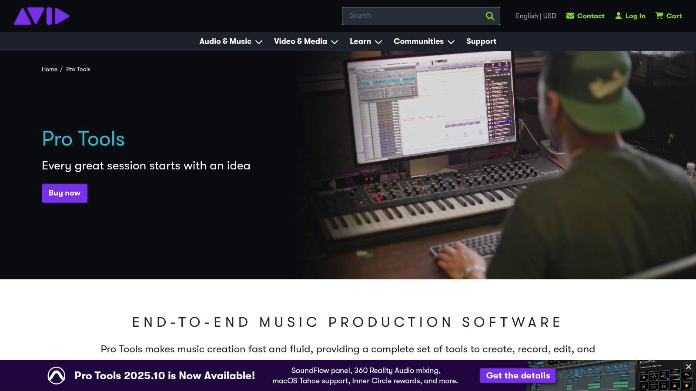Click the Log In person icon
Viewport: 696px width, 391px height.
(x=618, y=16)
